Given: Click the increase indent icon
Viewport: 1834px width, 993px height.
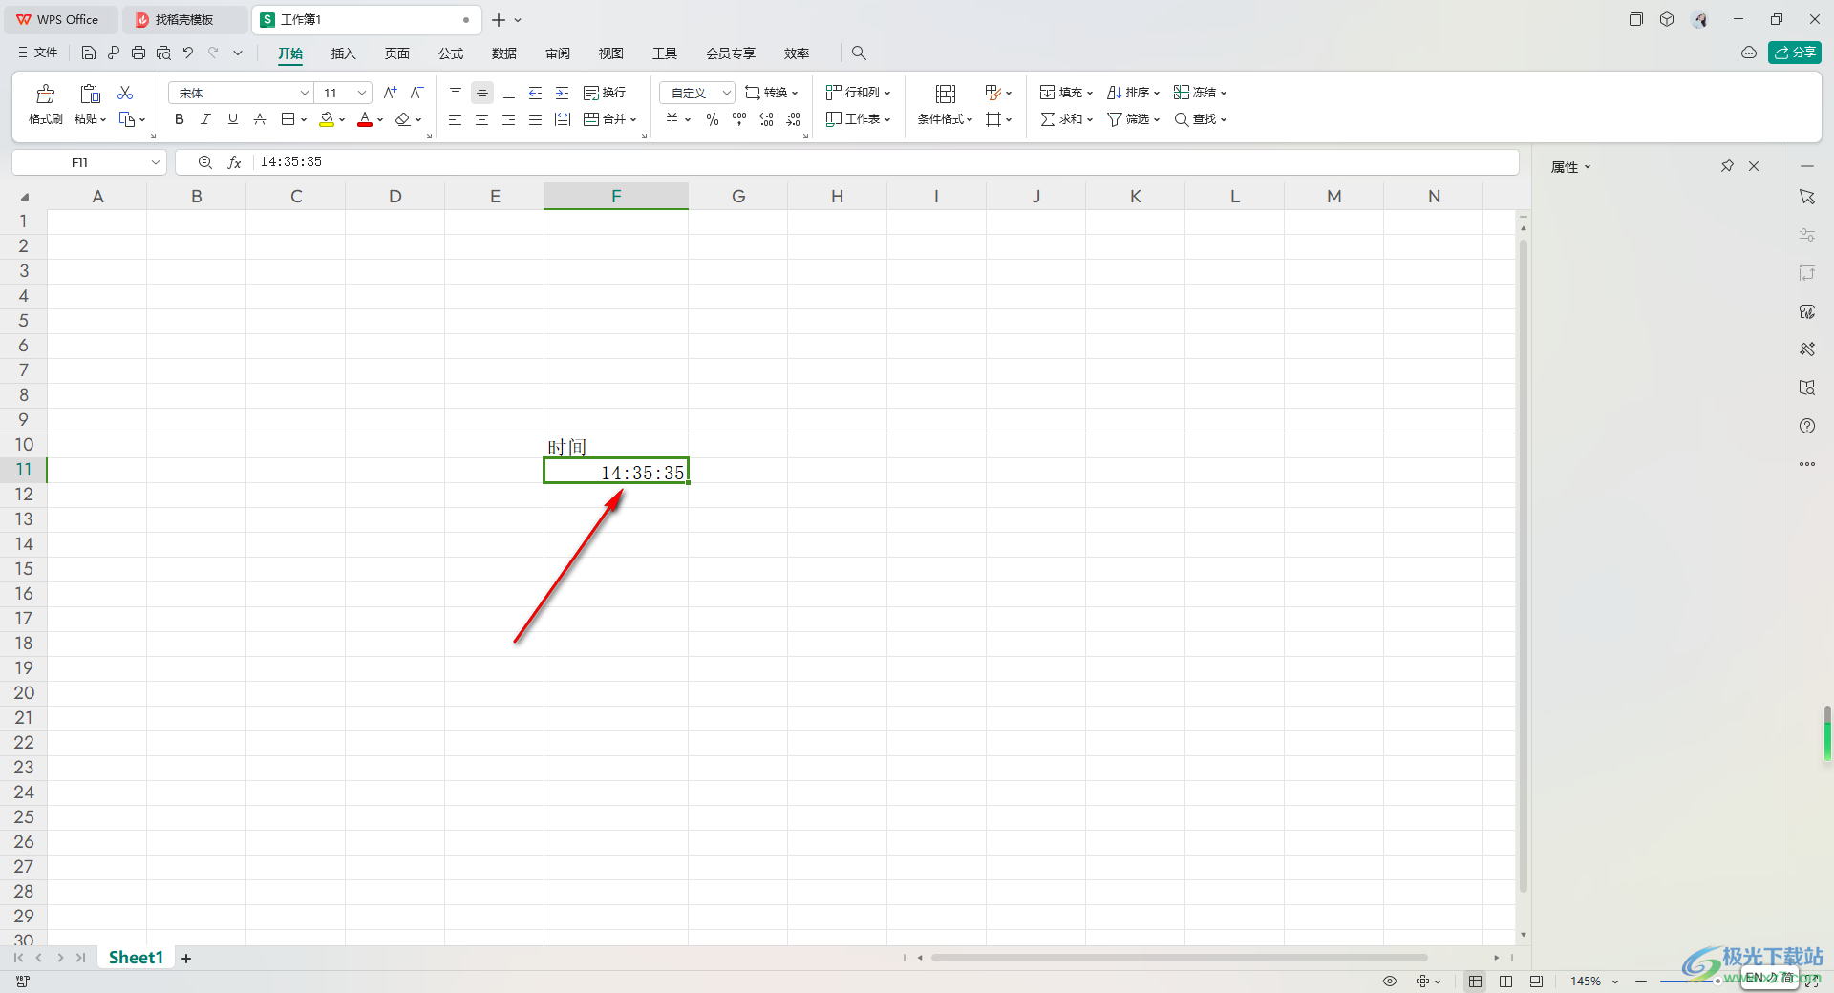Looking at the screenshot, I should pyautogui.click(x=563, y=93).
